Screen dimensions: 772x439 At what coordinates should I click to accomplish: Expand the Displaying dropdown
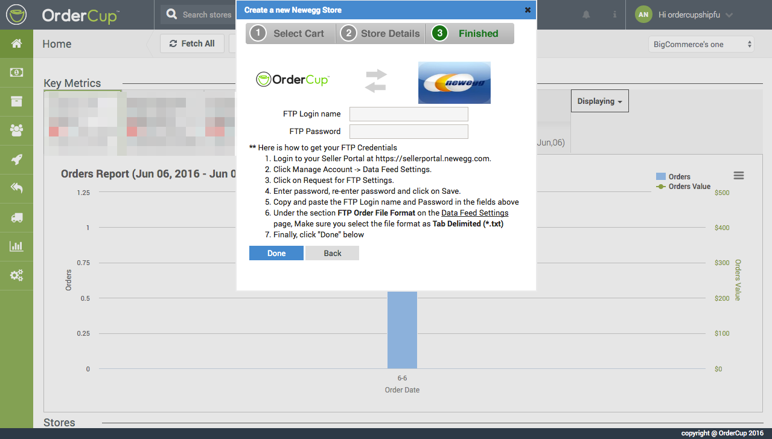point(599,101)
